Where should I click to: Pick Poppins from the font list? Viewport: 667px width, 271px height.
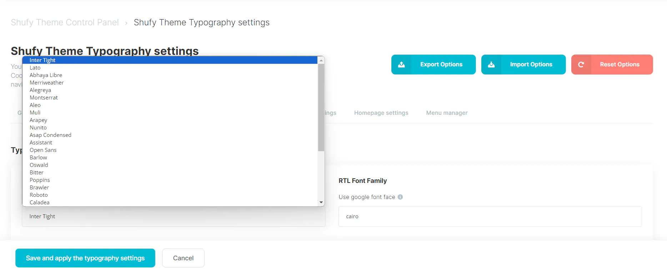40,180
